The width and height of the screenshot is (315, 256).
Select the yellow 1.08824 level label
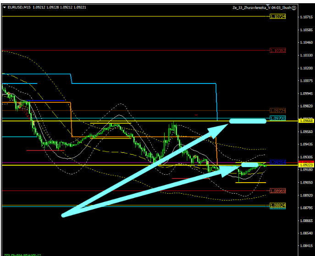(278, 206)
